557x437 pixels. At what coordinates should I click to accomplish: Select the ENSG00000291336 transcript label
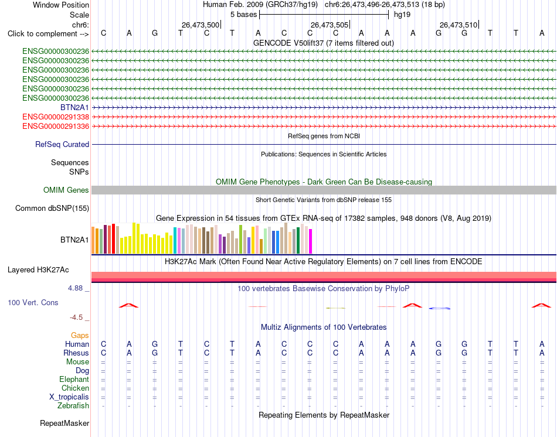click(56, 126)
